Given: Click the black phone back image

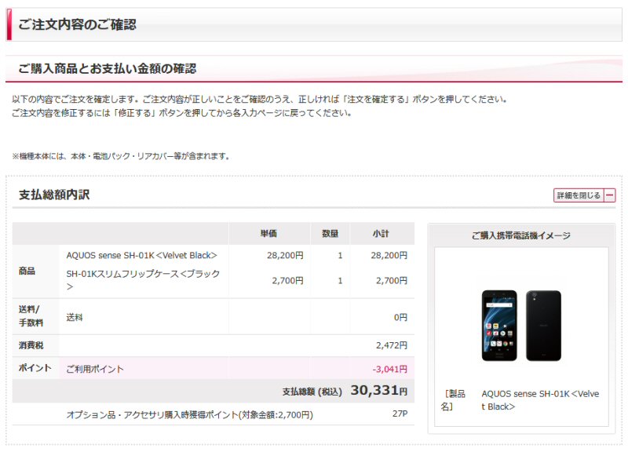Looking at the screenshot, I should 543,326.
